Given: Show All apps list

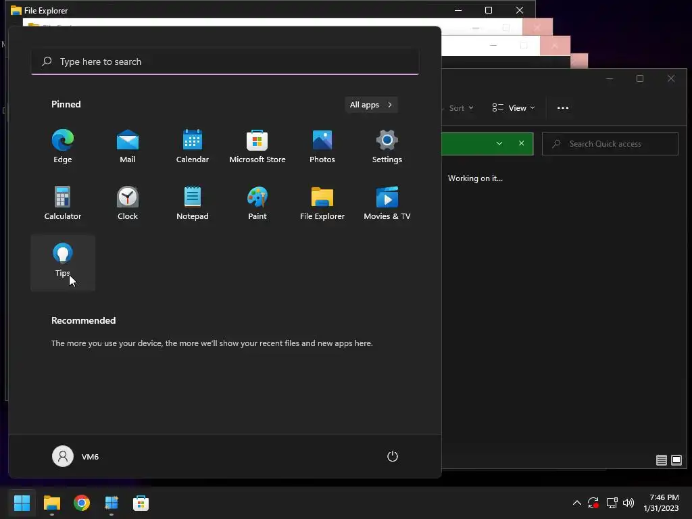Looking at the screenshot, I should (371, 105).
